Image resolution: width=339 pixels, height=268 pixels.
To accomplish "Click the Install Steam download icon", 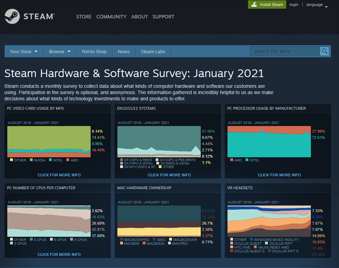I will (x=254, y=5).
